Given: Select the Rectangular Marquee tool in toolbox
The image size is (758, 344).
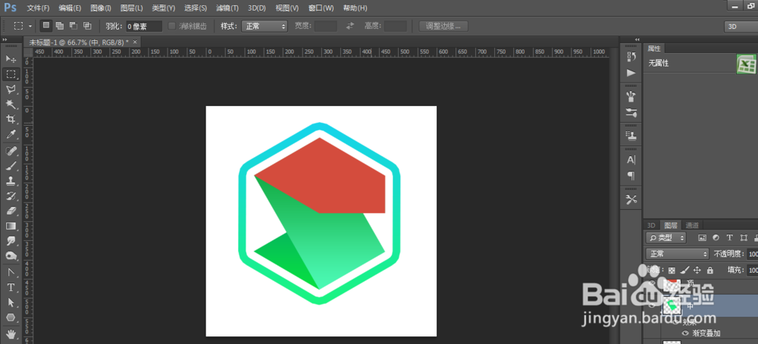Looking at the screenshot, I should (x=11, y=74).
